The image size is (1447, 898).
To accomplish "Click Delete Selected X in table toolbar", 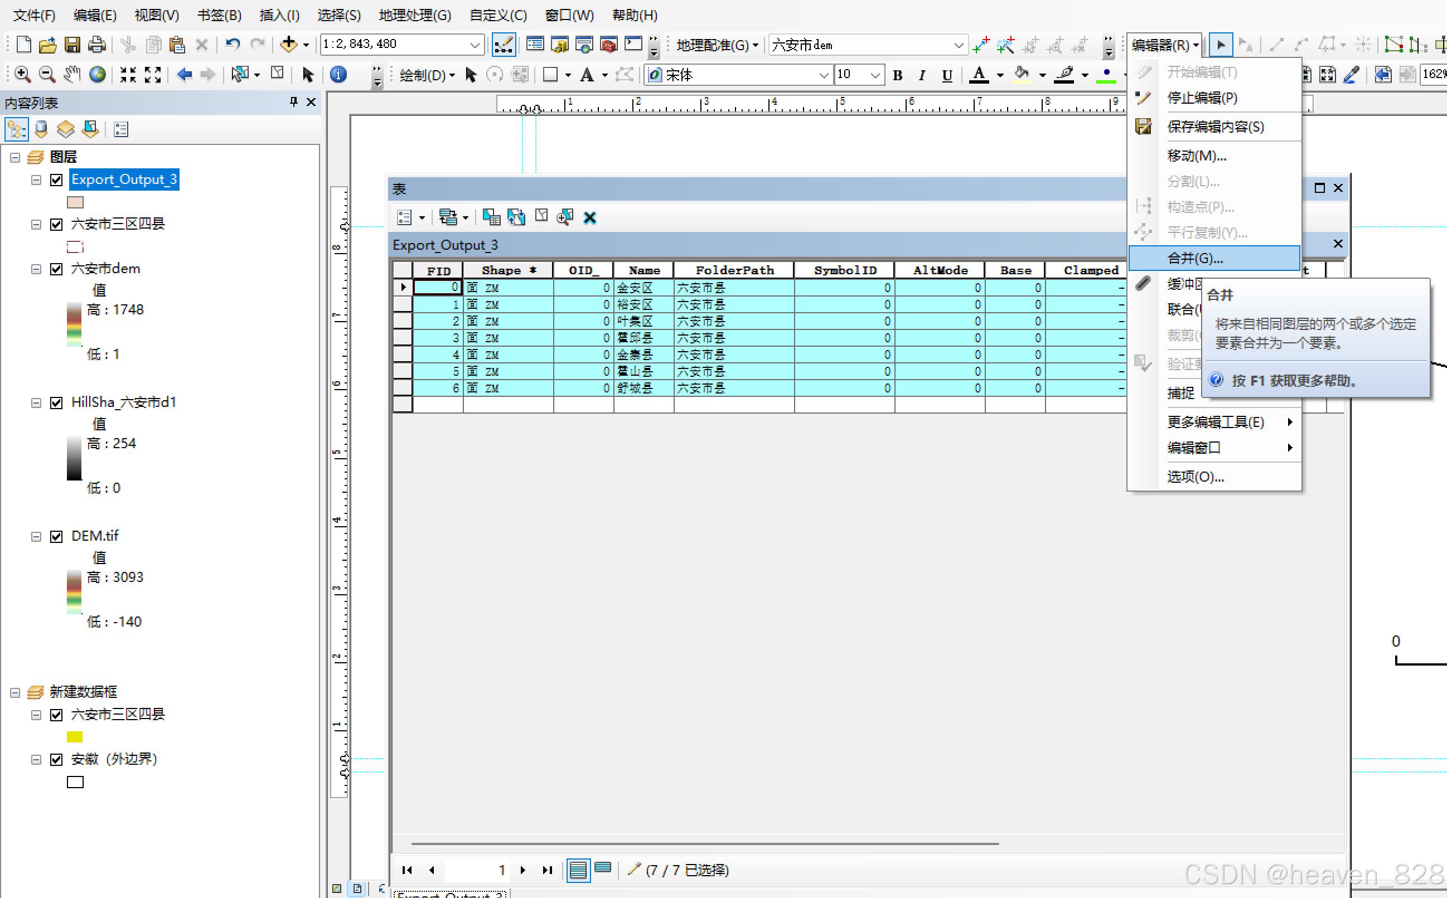I will point(589,218).
